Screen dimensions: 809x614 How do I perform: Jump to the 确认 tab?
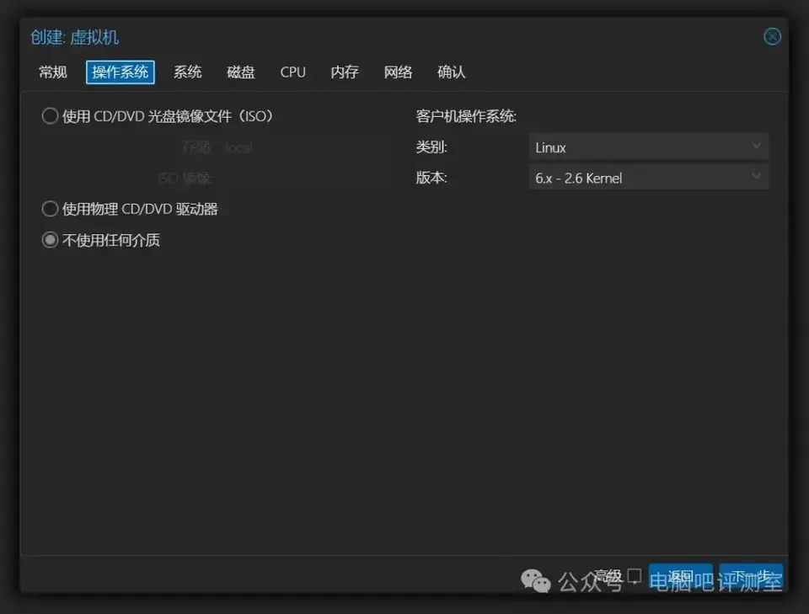[x=452, y=72]
